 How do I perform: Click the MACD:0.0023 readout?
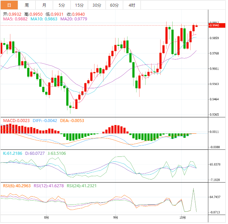16,121
